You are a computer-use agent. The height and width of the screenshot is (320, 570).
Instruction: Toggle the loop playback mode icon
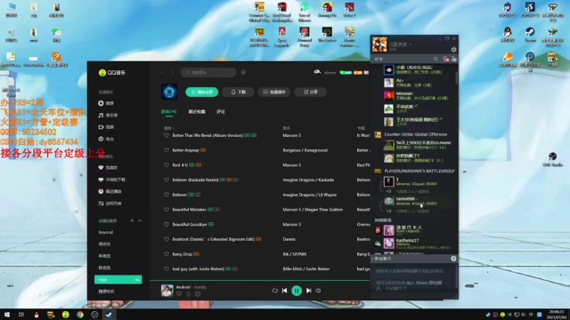pos(275,291)
